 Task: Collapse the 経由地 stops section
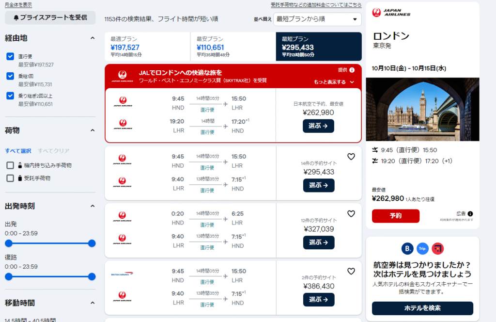click(x=93, y=38)
